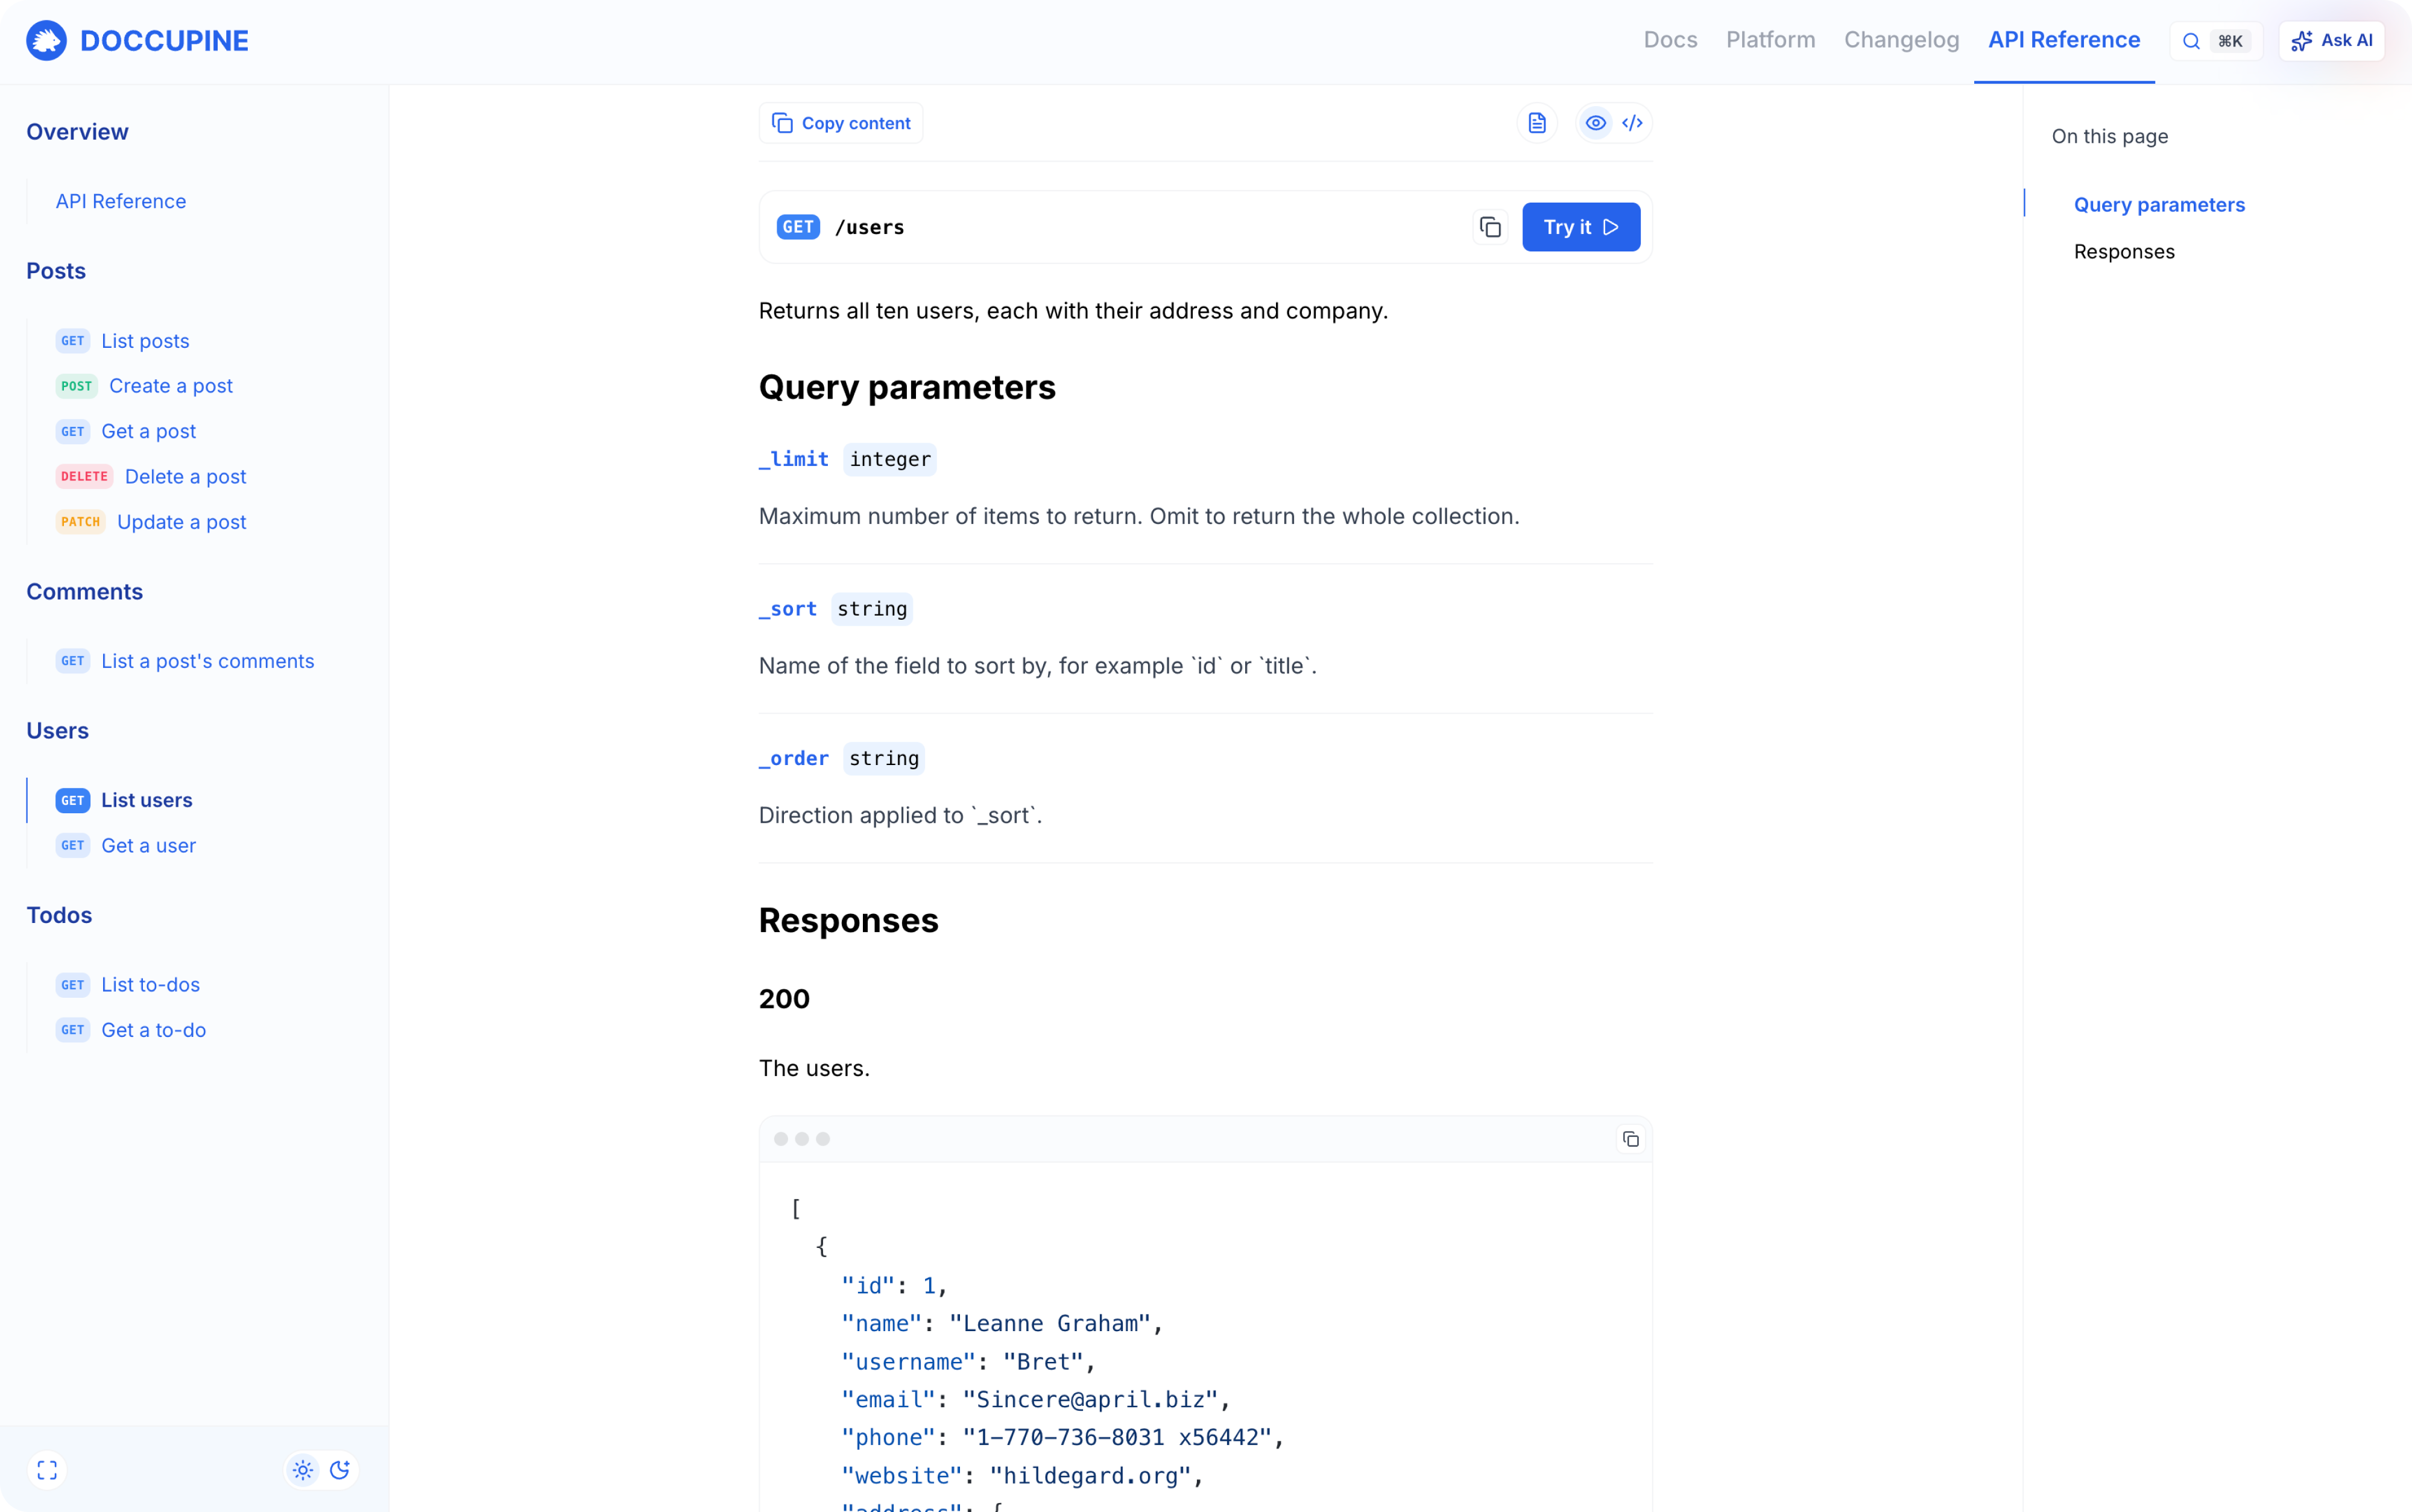Viewport: 2412px width, 1512px height.
Task: Ask AI sparkle button
Action: click(2331, 41)
